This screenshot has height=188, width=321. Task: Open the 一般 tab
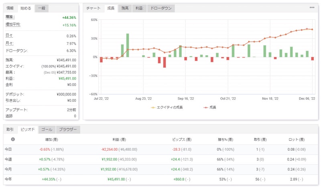[41, 8]
